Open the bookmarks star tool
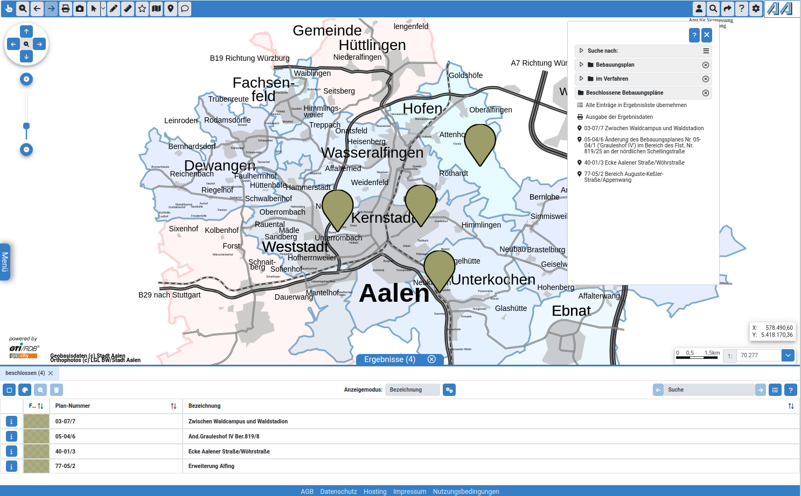 [x=142, y=9]
